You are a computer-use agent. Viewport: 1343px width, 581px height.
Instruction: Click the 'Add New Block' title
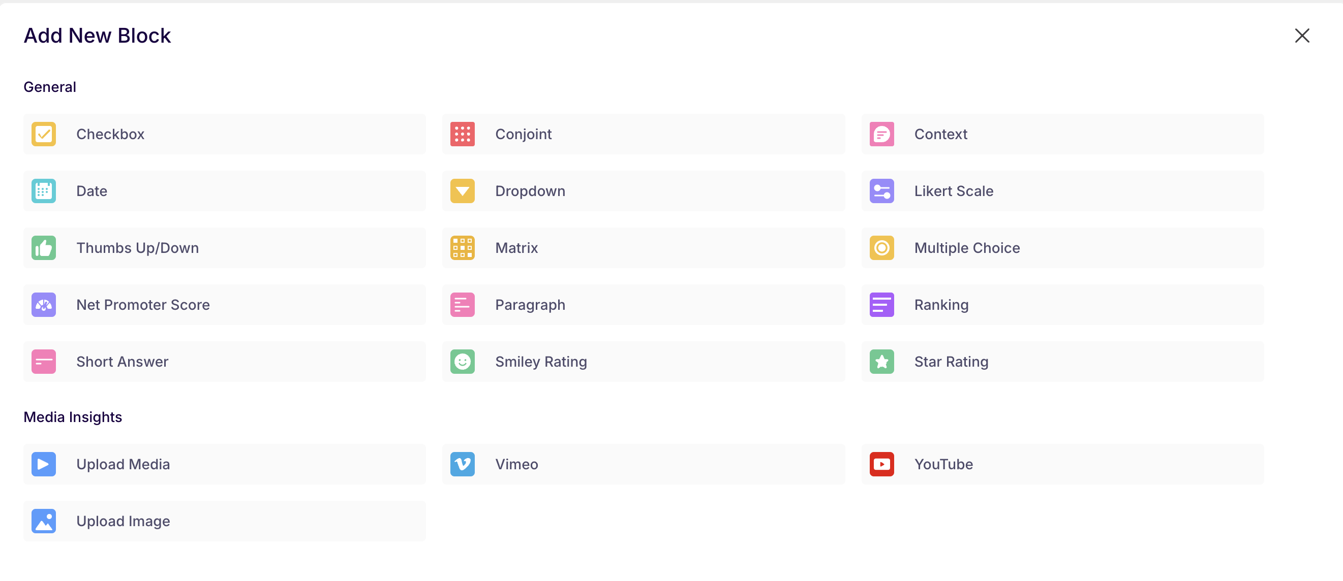[97, 36]
